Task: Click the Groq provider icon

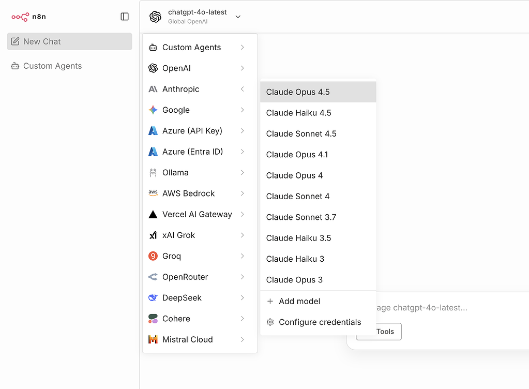Action: click(x=153, y=256)
